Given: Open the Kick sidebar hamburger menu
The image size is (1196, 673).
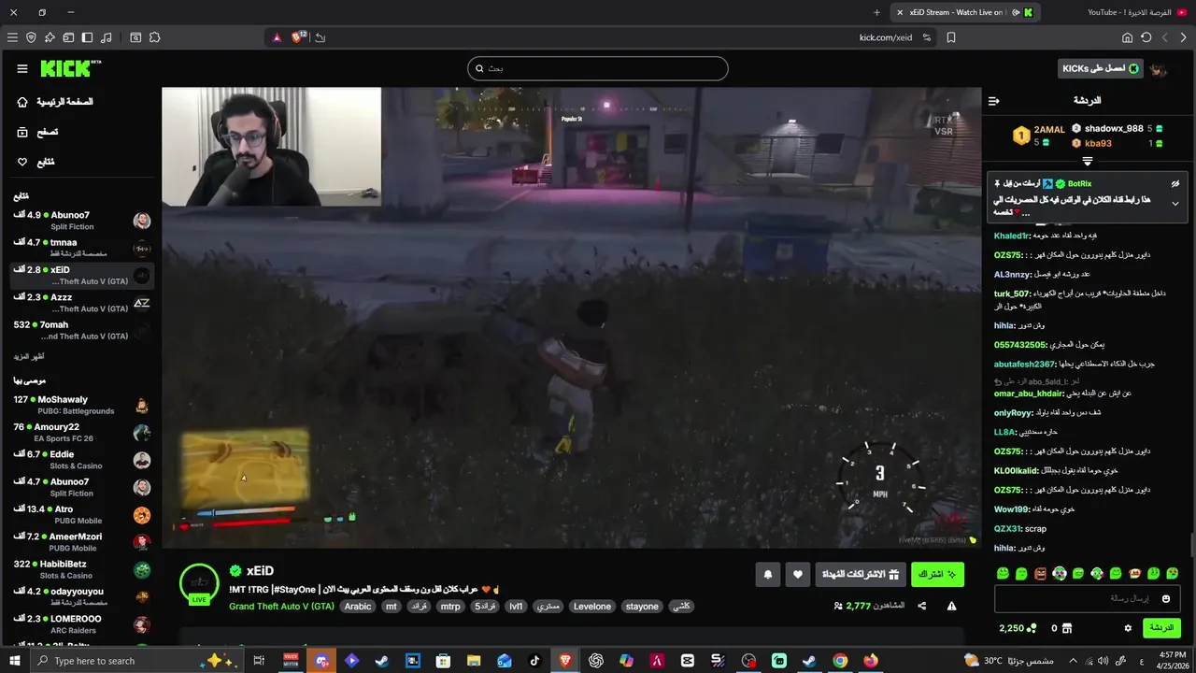Looking at the screenshot, I should coord(22,68).
